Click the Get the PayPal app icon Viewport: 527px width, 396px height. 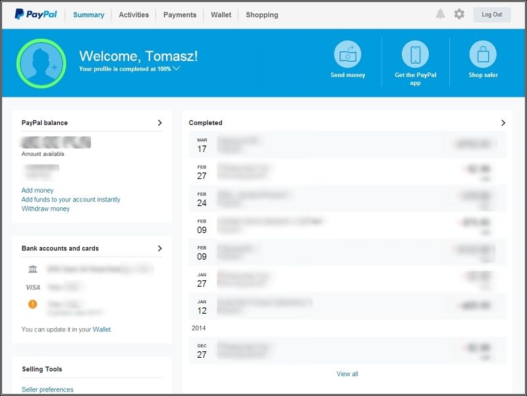click(x=416, y=54)
